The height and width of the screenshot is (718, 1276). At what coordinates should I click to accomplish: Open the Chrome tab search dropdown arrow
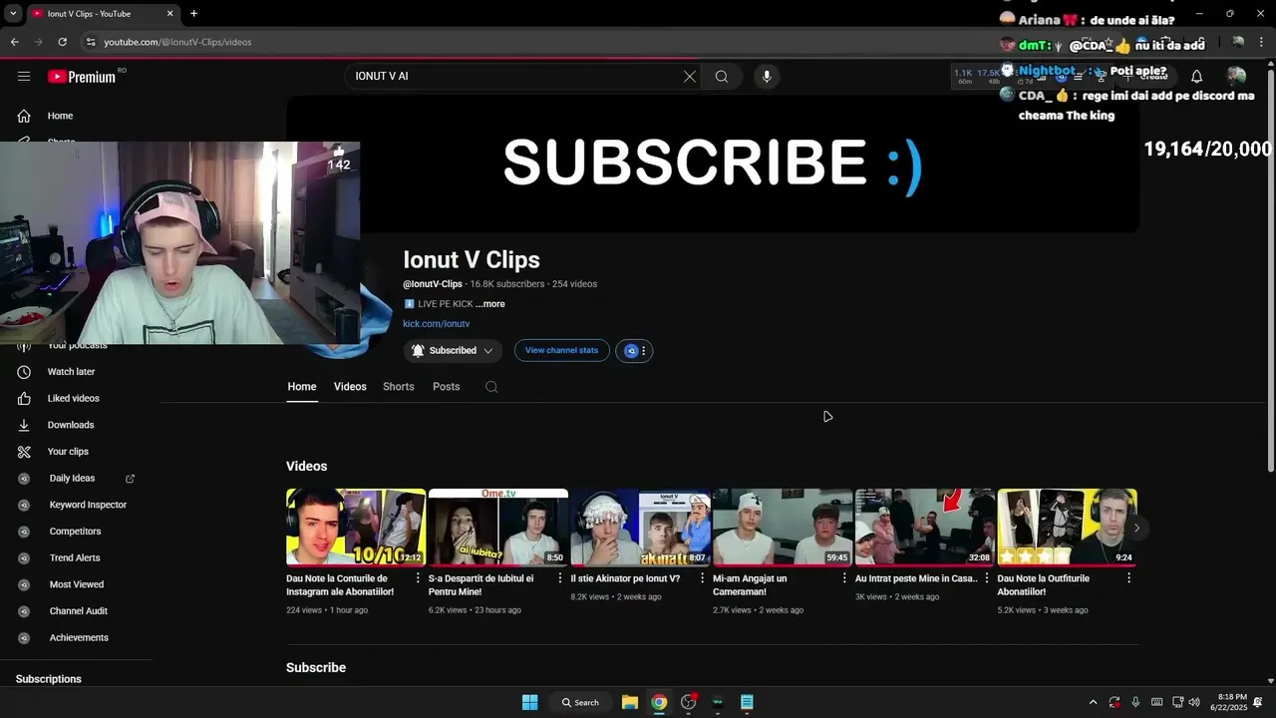13,14
